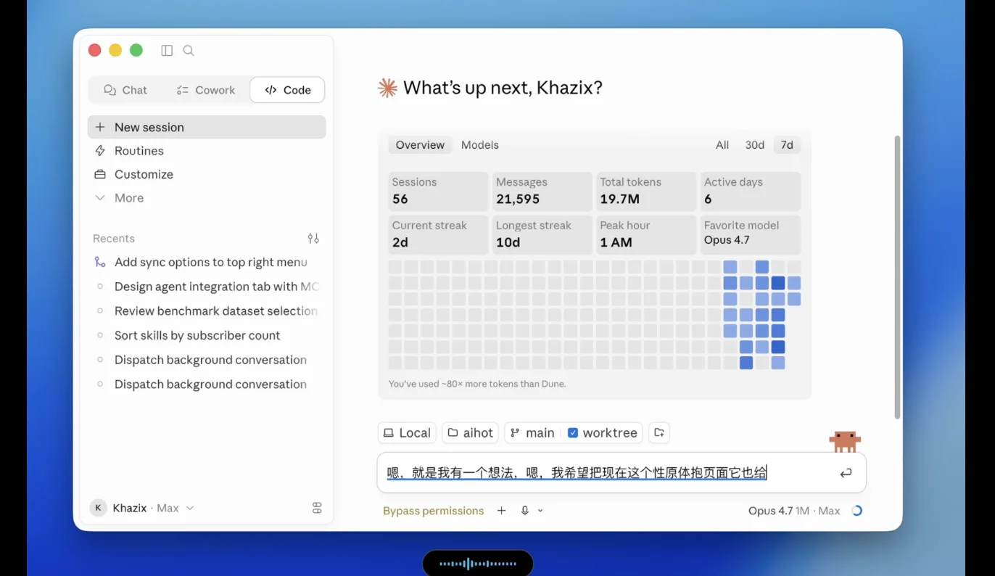Start a New session

207,127
